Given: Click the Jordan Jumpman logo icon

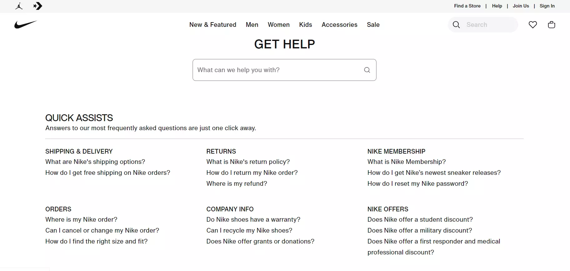Looking at the screenshot, I should [x=19, y=6].
